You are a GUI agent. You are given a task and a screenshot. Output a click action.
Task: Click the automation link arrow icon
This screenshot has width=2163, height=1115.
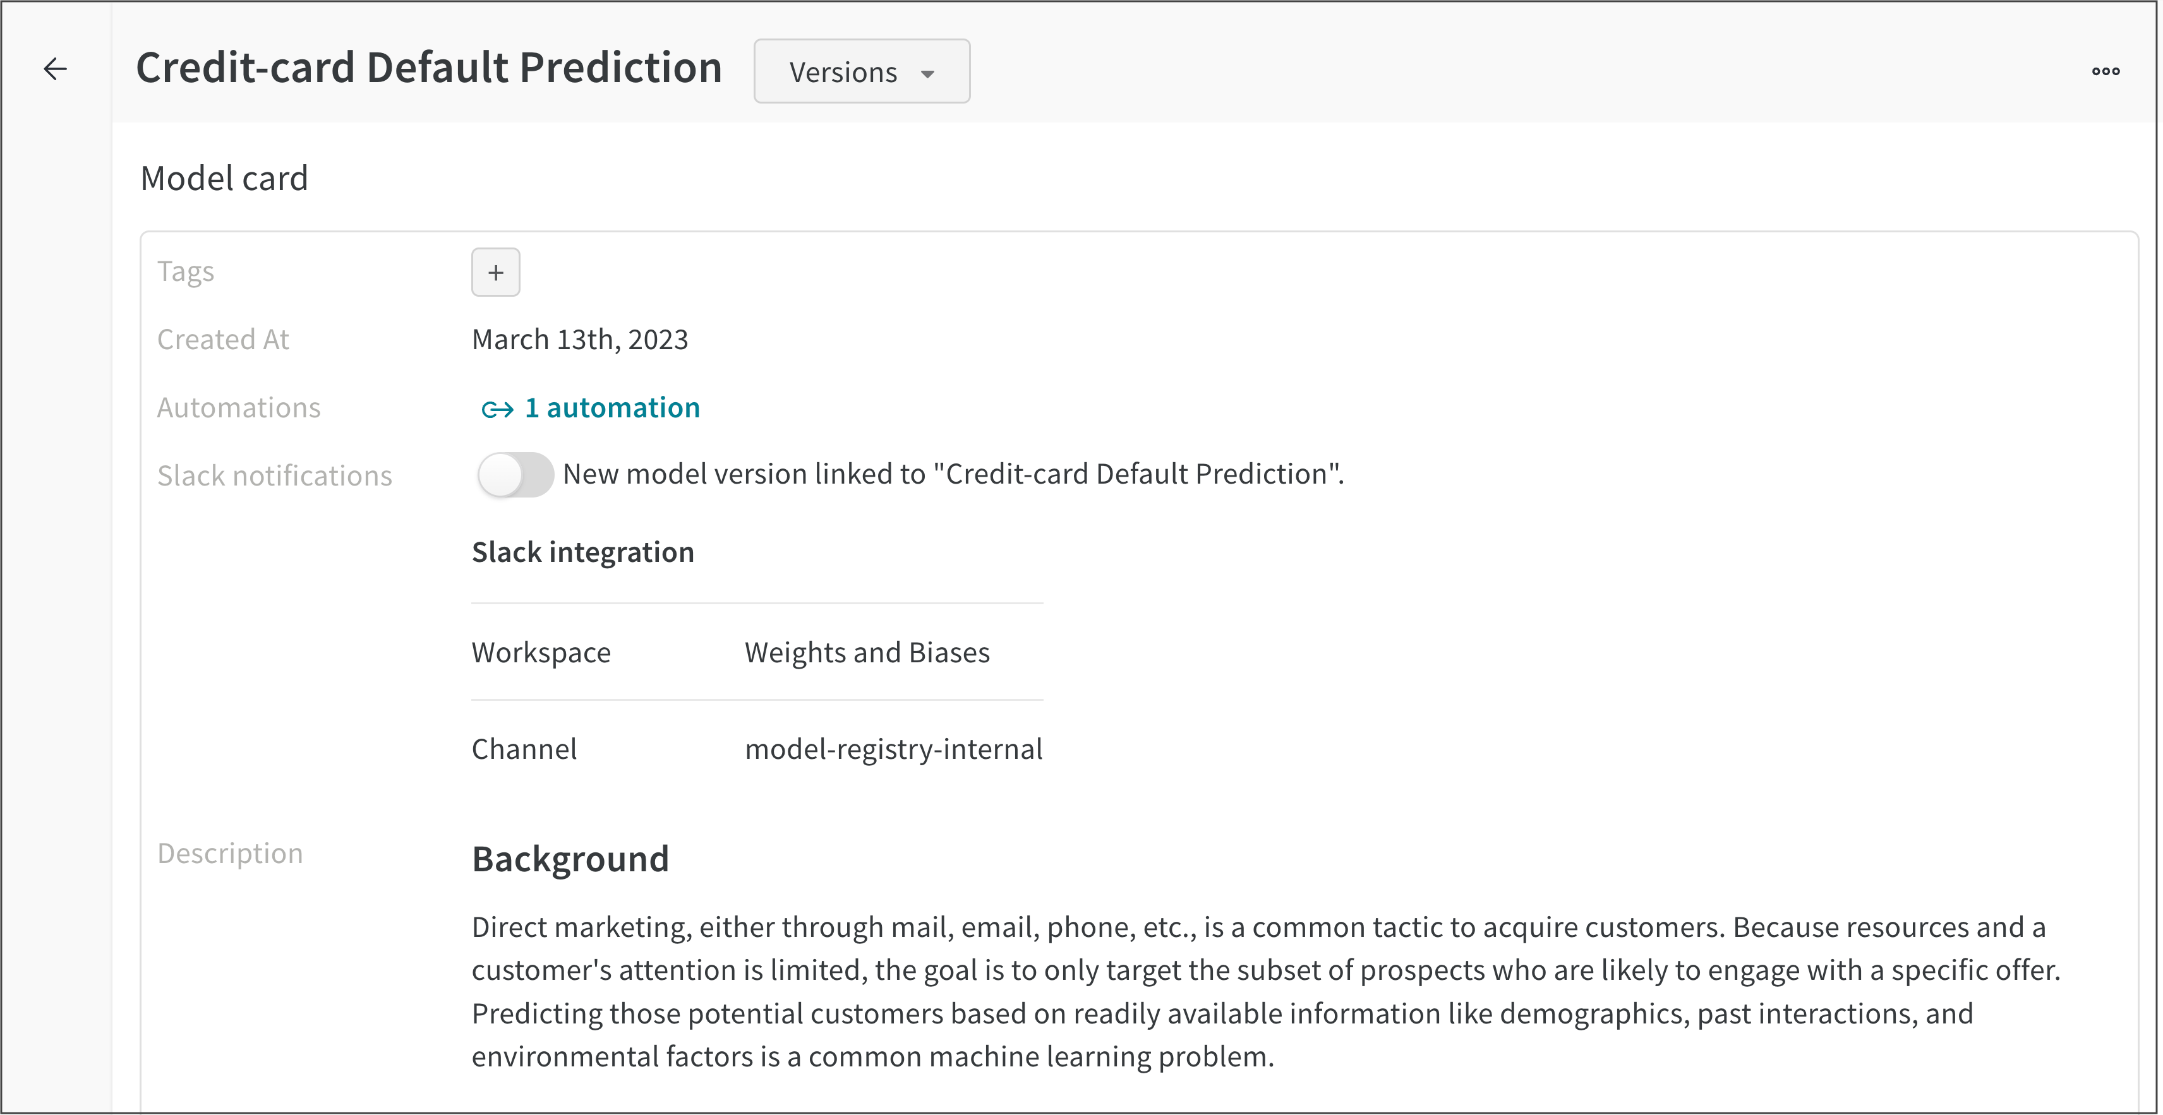click(x=497, y=409)
